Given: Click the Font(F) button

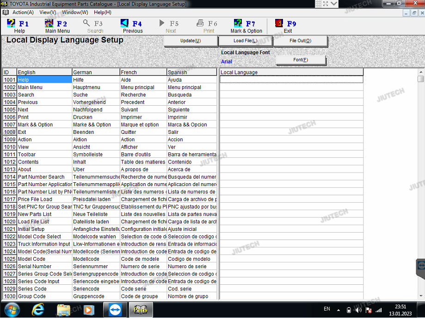Looking at the screenshot, I should coord(301,60).
